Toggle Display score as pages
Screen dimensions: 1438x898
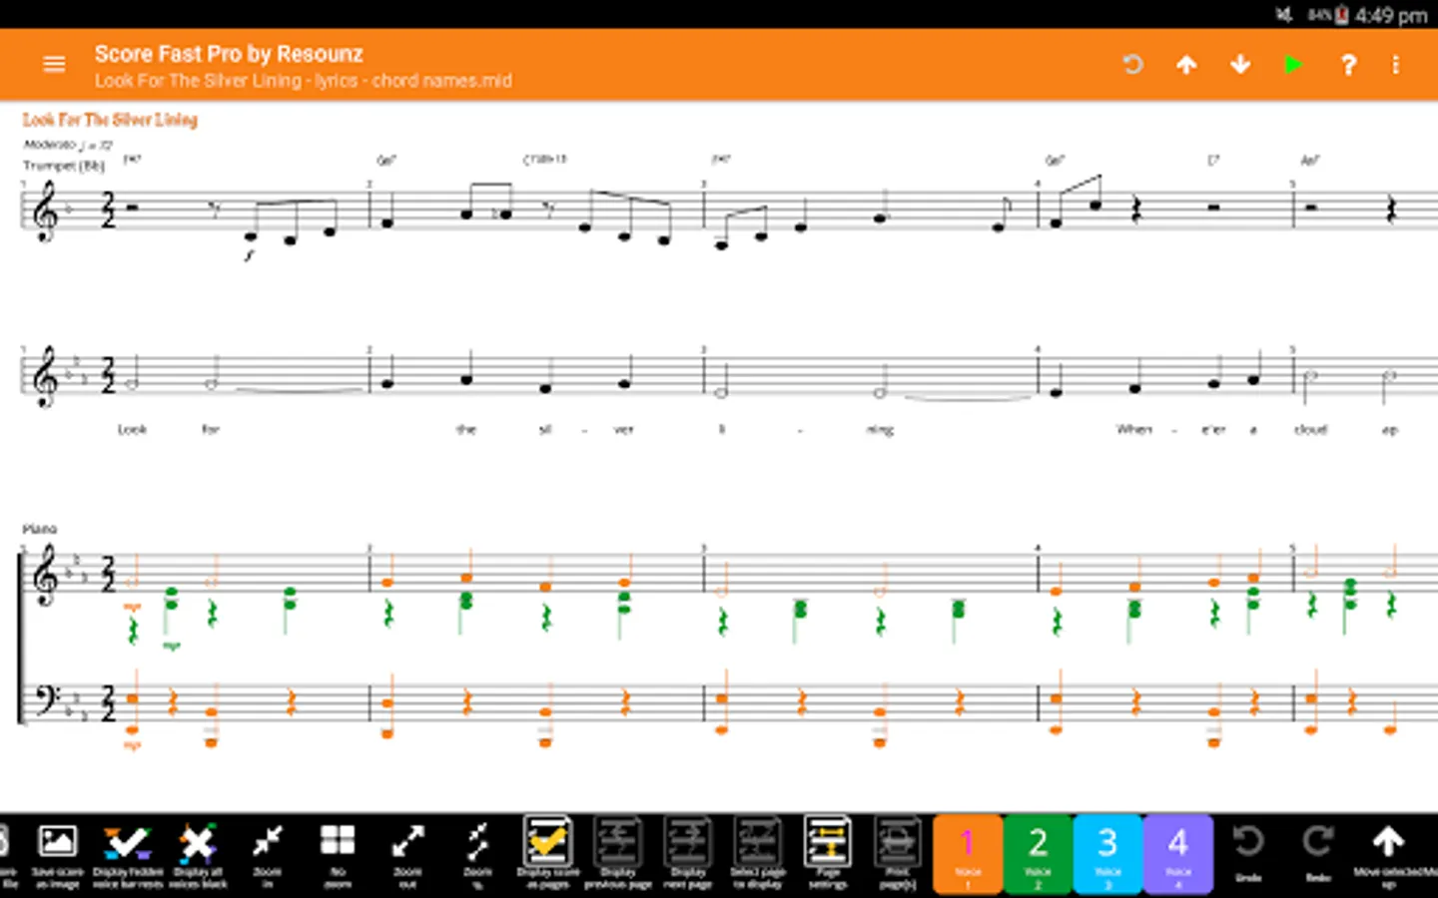548,854
